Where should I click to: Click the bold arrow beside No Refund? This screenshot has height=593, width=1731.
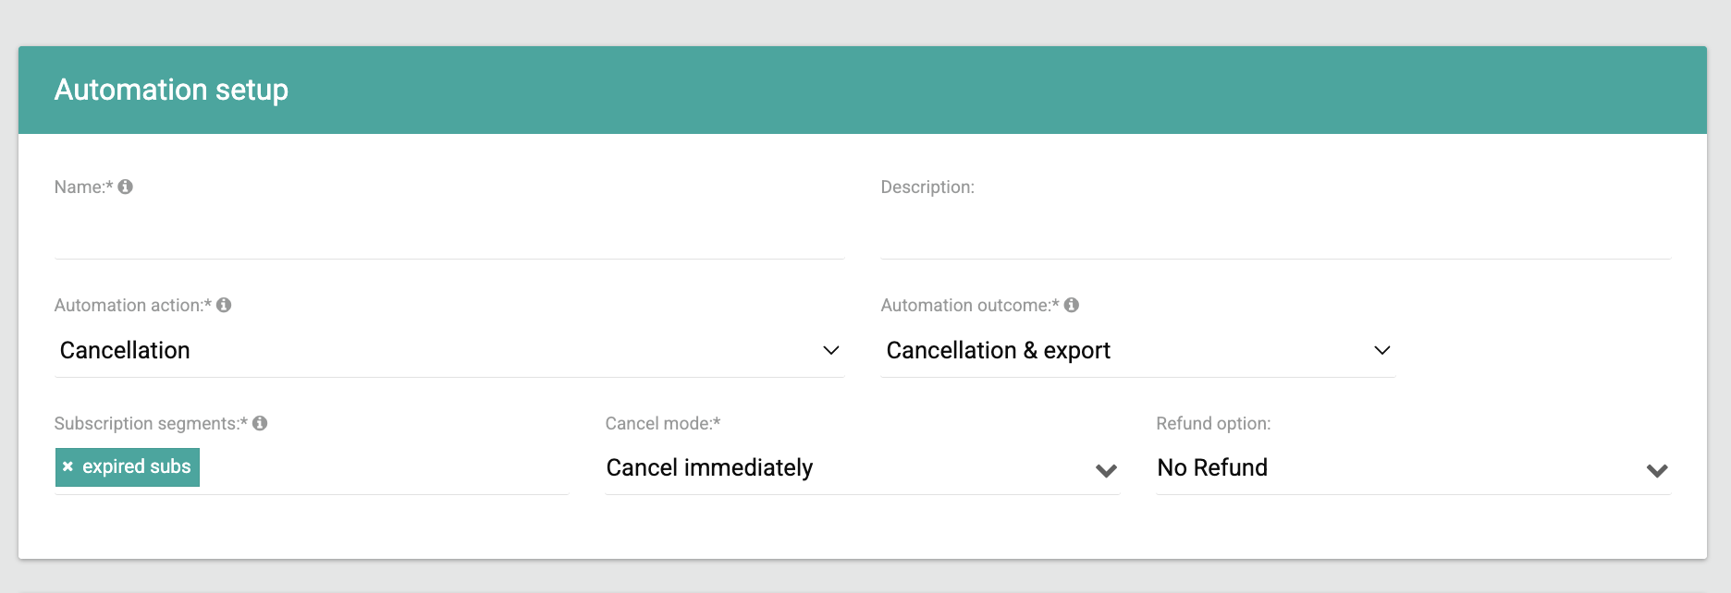(x=1657, y=471)
